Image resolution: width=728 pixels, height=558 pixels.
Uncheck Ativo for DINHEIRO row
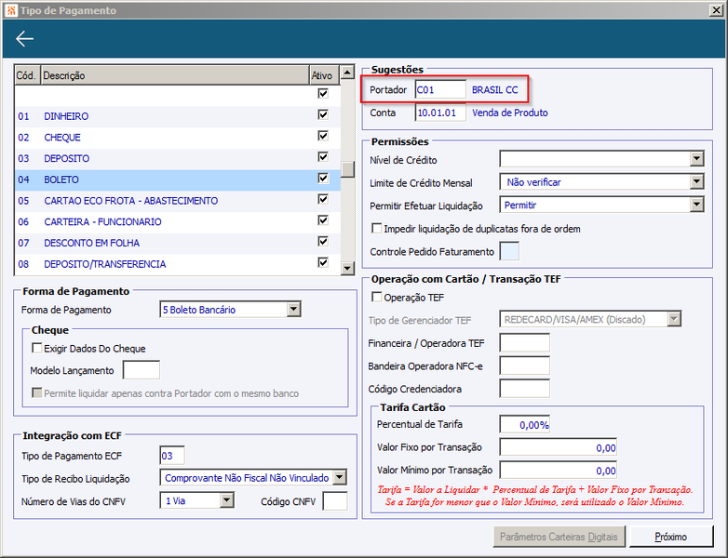tap(323, 114)
